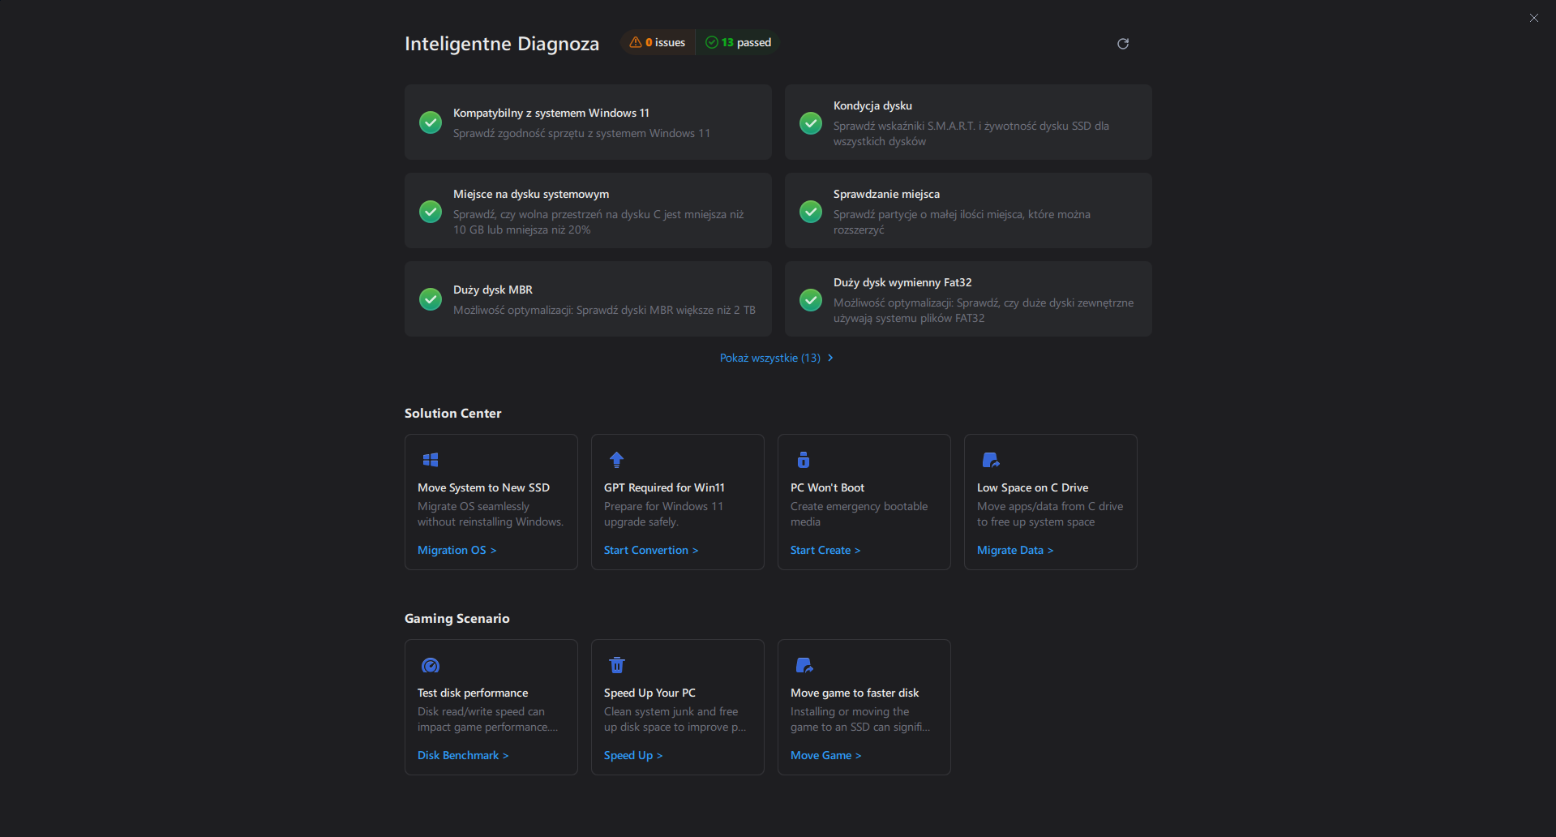Click 'Sprawdź partycje o małej ilości miejsca' text
The height and width of the screenshot is (837, 1556).
tap(962, 222)
